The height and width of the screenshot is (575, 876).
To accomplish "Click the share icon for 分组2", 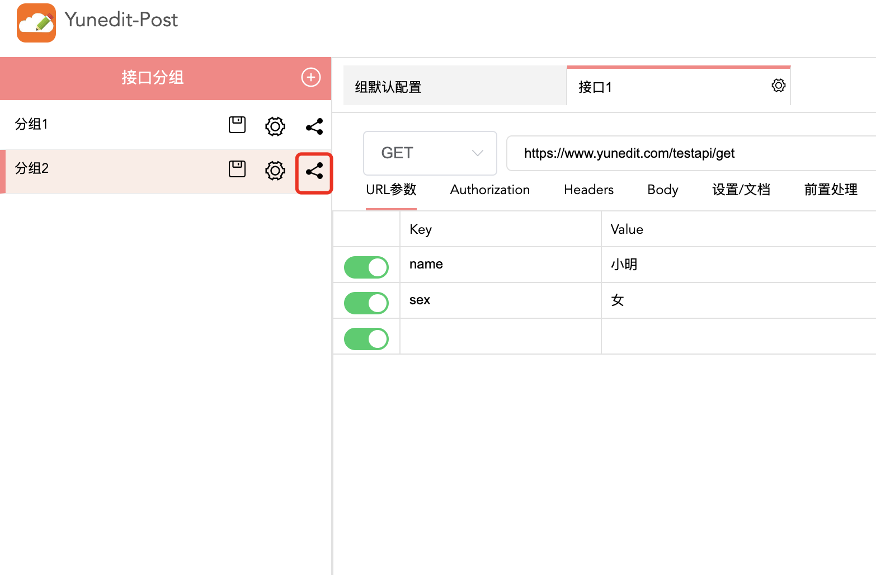I will tap(314, 171).
